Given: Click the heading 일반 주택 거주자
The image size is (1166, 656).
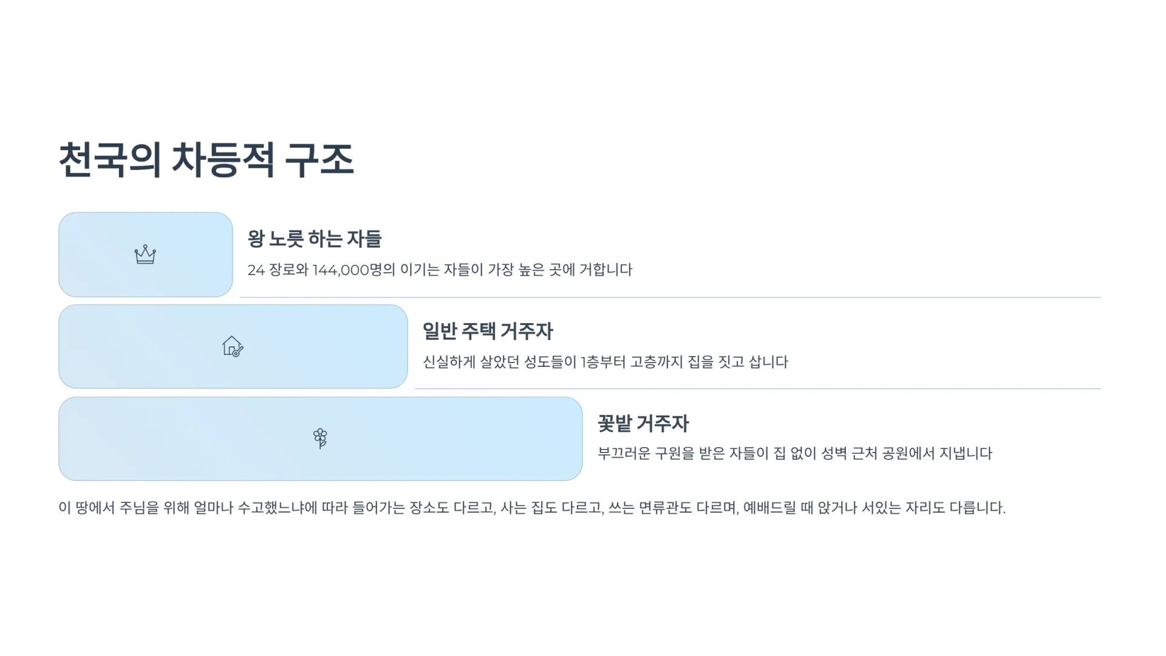Looking at the screenshot, I should 488,331.
